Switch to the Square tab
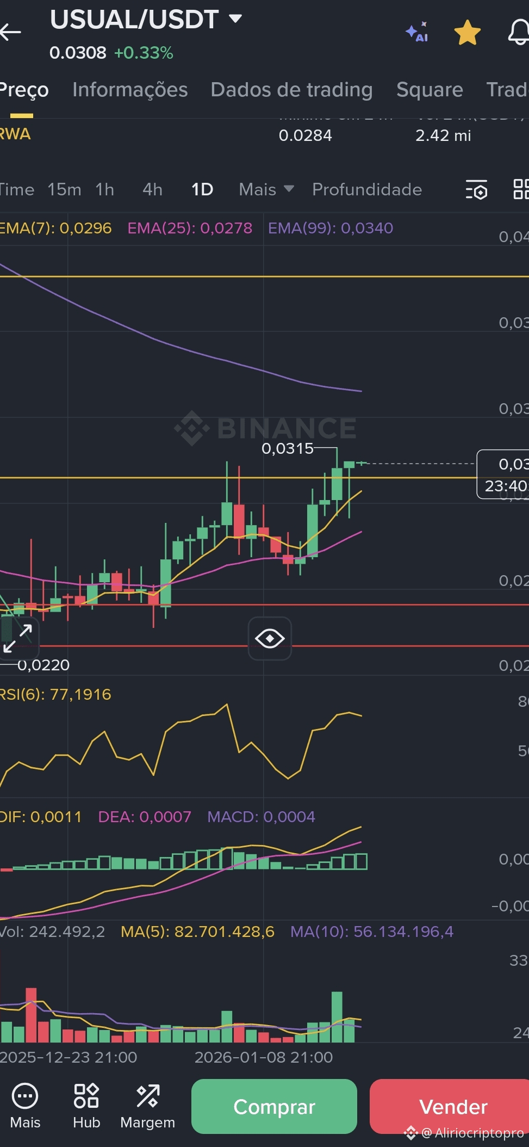529x1147 pixels. click(430, 90)
